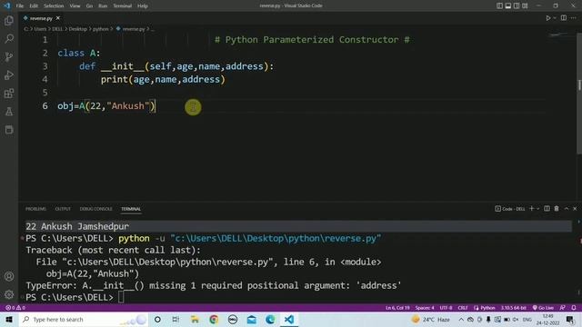Open the Source Control view
Screen dimensions: 582x327
click(9, 56)
